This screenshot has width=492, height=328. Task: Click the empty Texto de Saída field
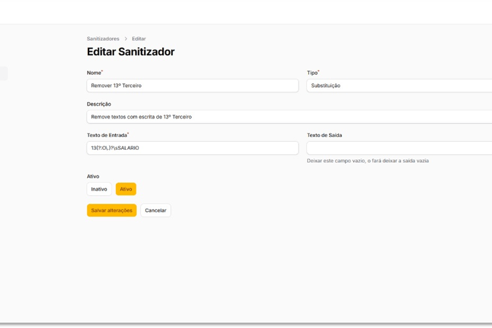pos(399,148)
